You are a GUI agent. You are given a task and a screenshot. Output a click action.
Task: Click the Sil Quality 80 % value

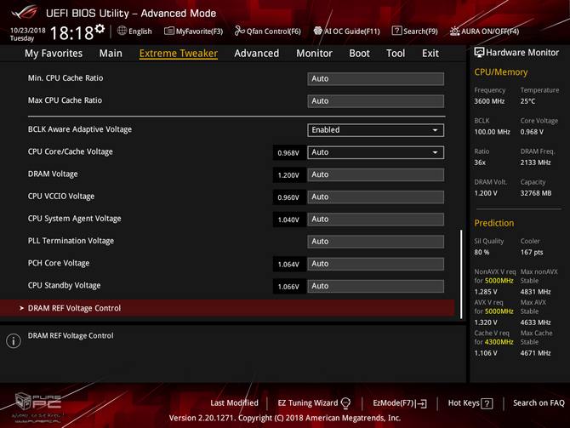482,252
